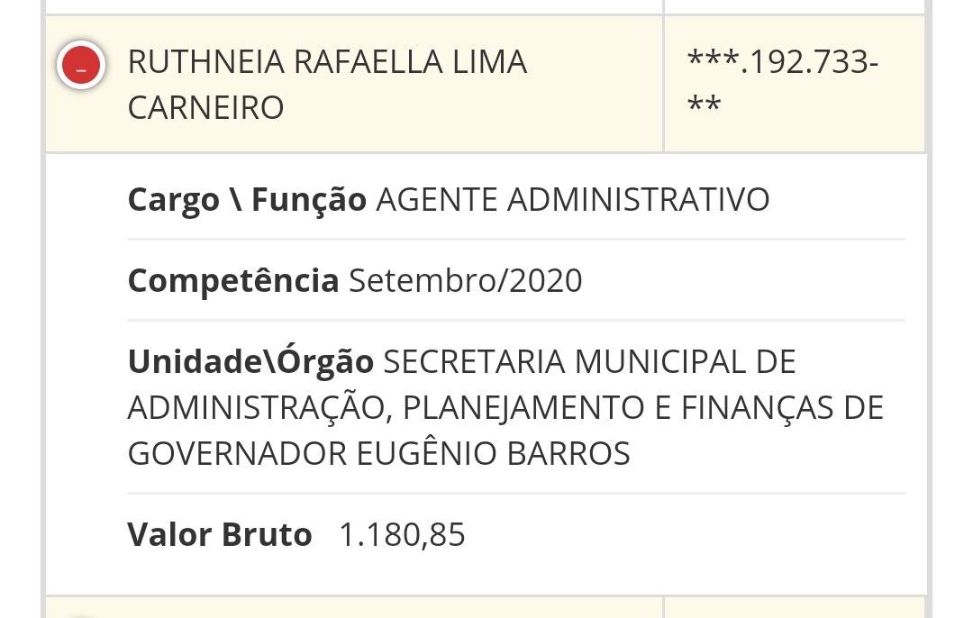Click the ADMINISTRAÇÃO, PLANEJAMENTO E FINANÇAS line
The image size is (973, 618).
pos(505,408)
